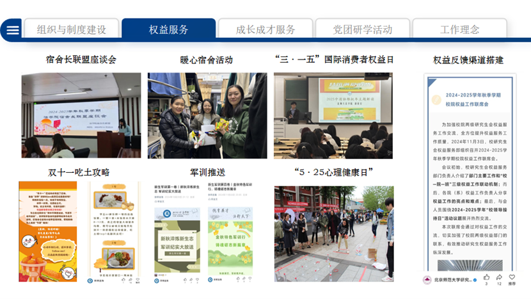The width and height of the screenshot is (531, 299).
Task: Open the hamburger menu icon
Action: coord(13,29)
